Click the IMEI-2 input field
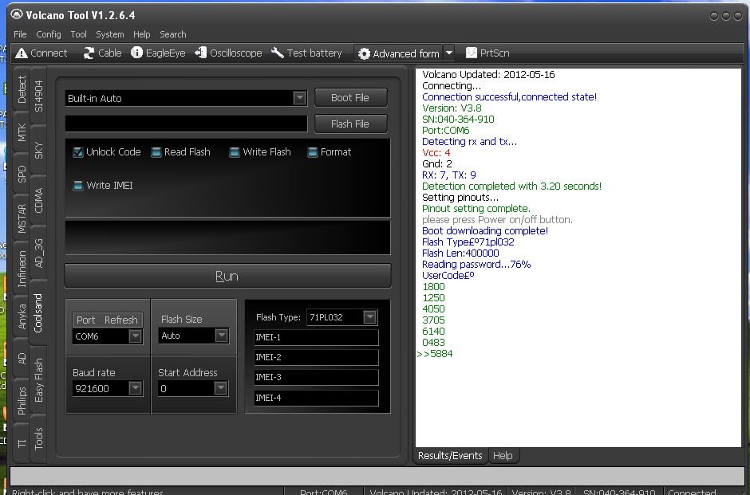750x495 pixels. click(316, 357)
